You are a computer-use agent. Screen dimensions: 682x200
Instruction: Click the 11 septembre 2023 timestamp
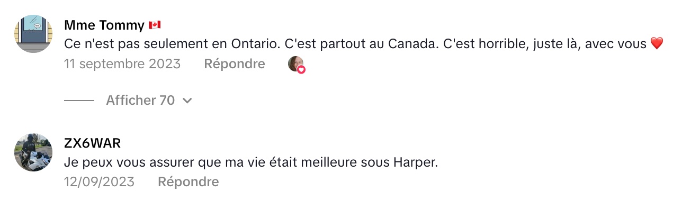click(122, 64)
